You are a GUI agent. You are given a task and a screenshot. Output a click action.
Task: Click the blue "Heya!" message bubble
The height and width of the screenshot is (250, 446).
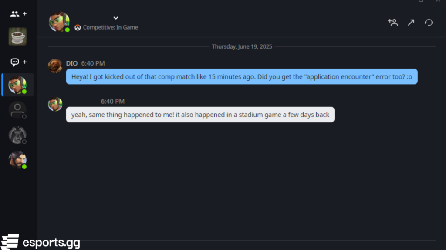[x=241, y=76]
